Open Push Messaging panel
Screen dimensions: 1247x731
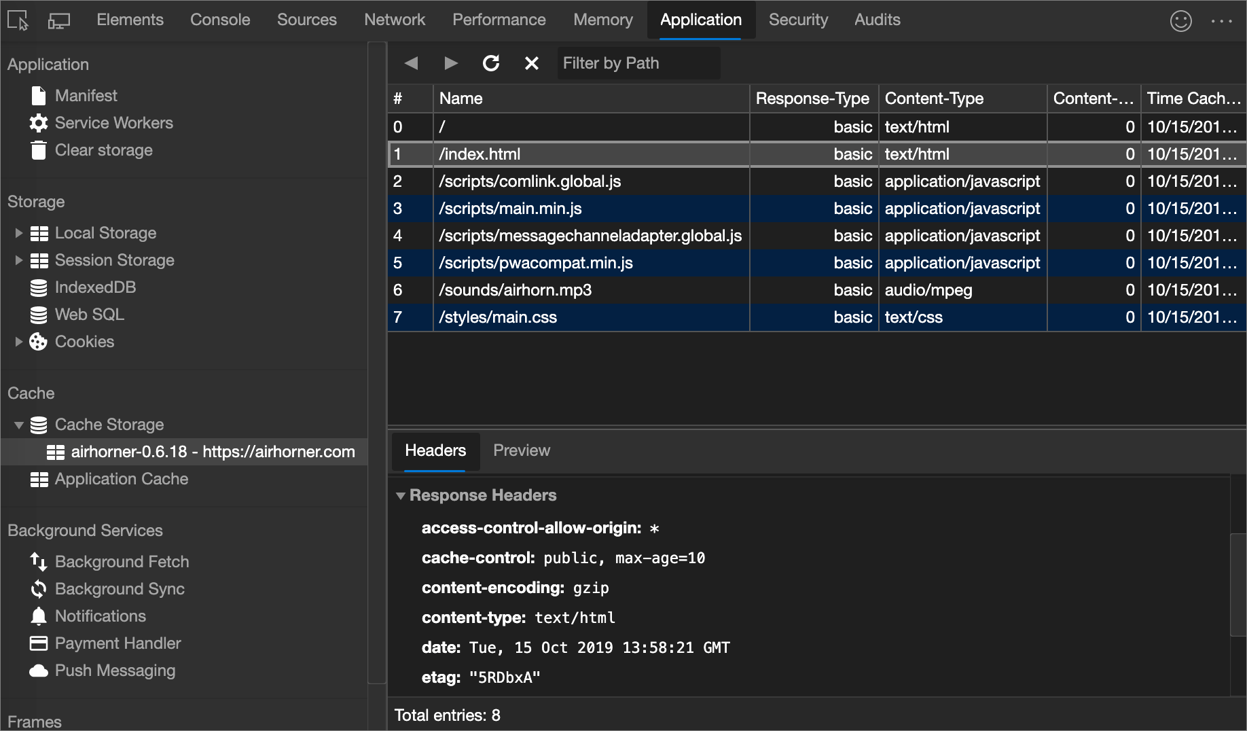[115, 671]
